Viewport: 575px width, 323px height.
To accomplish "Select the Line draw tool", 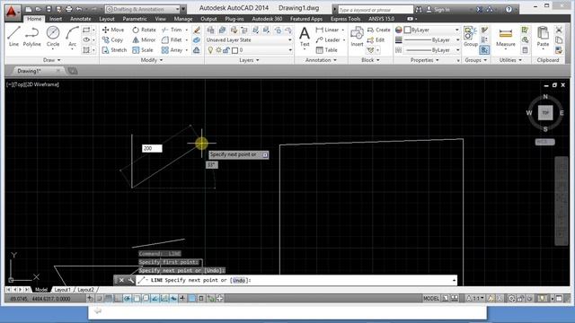I will (x=13, y=36).
